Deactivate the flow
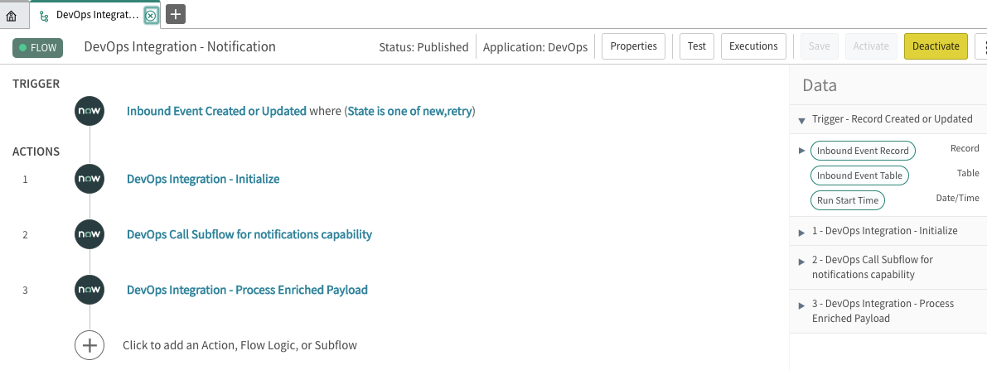This screenshot has height=370, width=987. click(936, 46)
